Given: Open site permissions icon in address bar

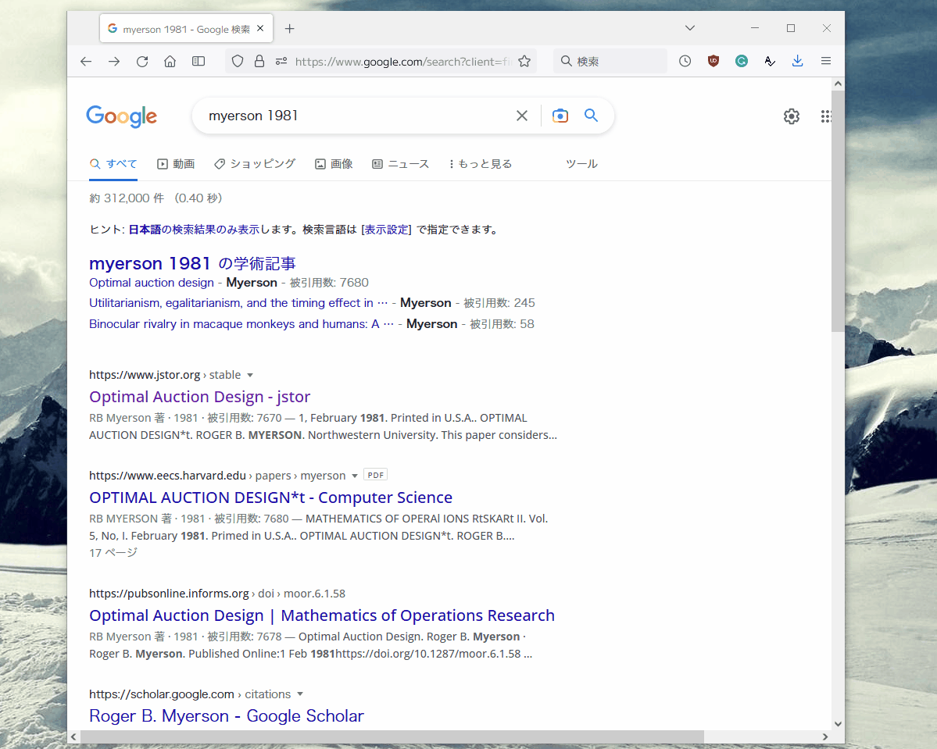Looking at the screenshot, I should point(281,62).
